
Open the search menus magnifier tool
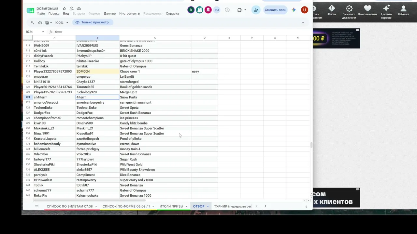tap(32, 22)
